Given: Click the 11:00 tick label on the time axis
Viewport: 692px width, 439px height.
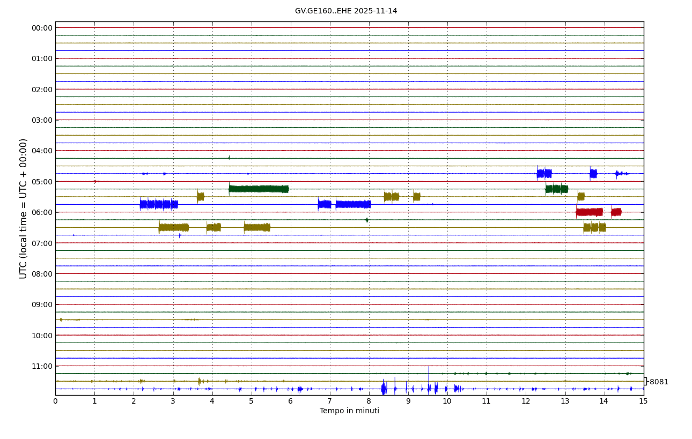Looking at the screenshot, I should 42,366.
